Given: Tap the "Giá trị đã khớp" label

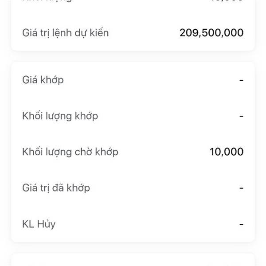Looking at the screenshot, I should 56,188.
